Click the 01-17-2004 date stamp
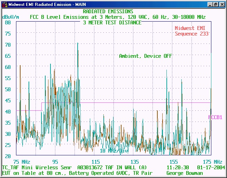 pos(210,167)
